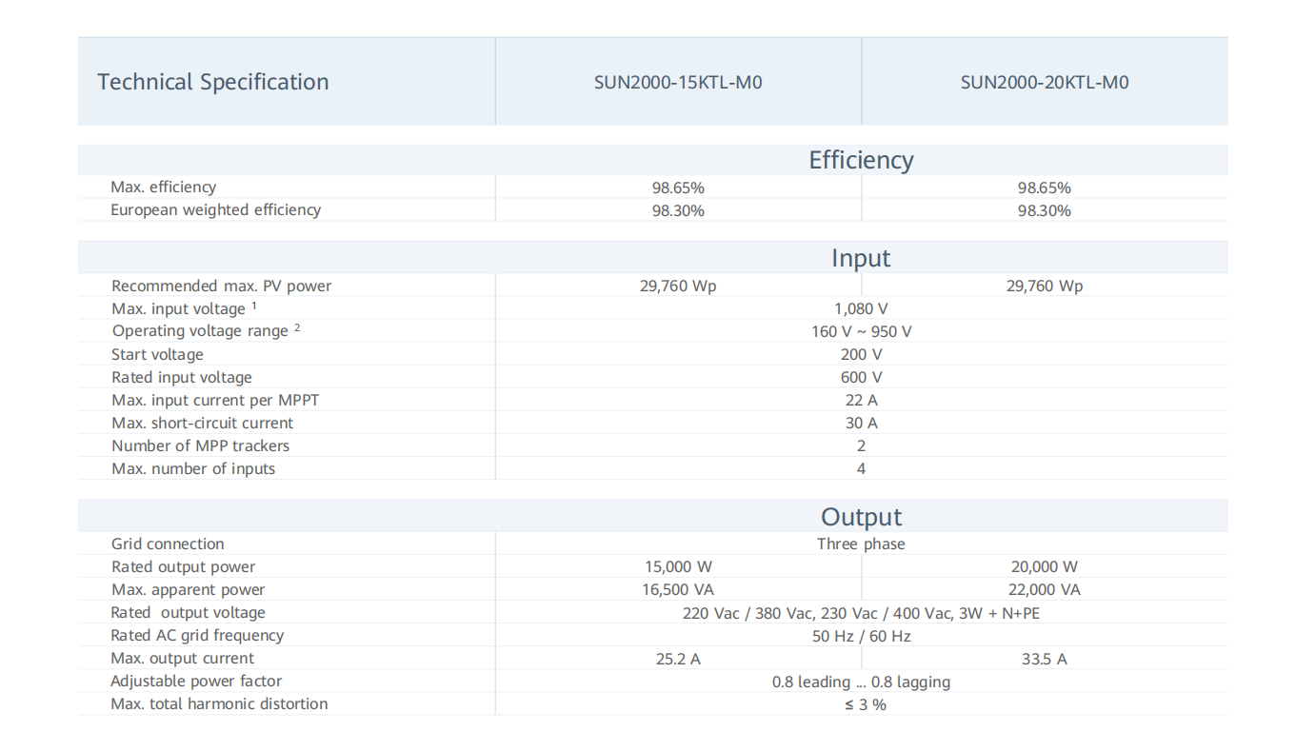Click the 'Technical Specification' header text
The image size is (1316, 732).
(213, 82)
